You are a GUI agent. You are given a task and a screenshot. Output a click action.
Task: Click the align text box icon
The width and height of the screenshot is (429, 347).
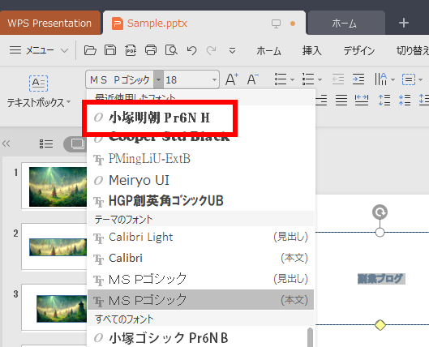click(x=409, y=79)
